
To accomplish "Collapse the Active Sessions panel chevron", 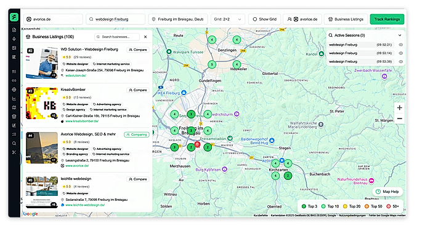I will coord(400,35).
